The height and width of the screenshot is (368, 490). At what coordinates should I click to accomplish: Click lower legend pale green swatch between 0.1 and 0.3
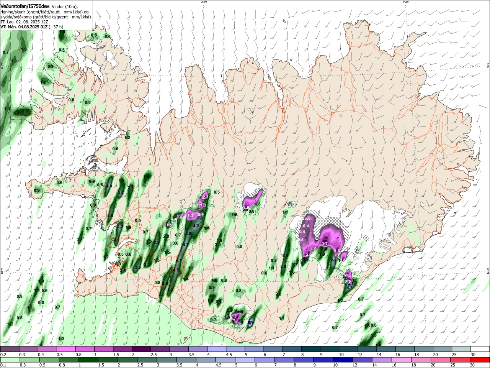click(9, 360)
